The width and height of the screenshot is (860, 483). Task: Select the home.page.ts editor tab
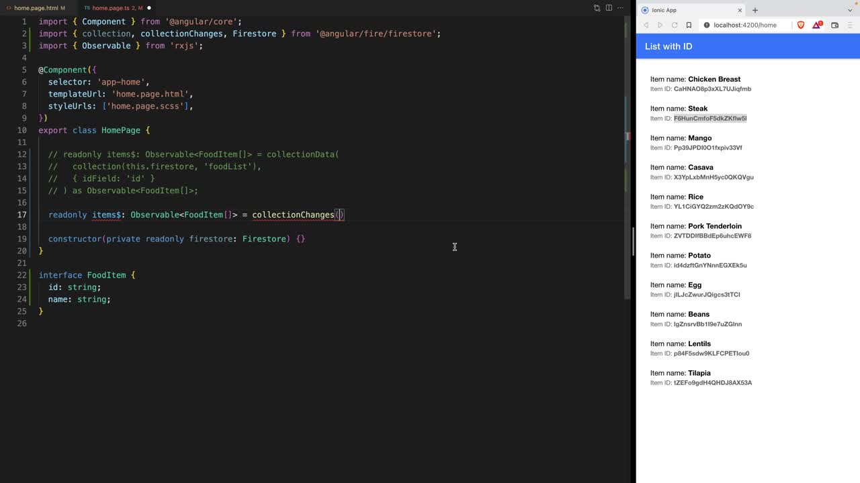click(111, 8)
